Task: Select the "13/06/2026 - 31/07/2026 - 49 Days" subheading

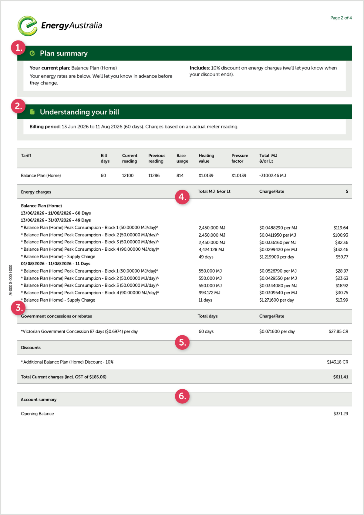Action: 56,220
